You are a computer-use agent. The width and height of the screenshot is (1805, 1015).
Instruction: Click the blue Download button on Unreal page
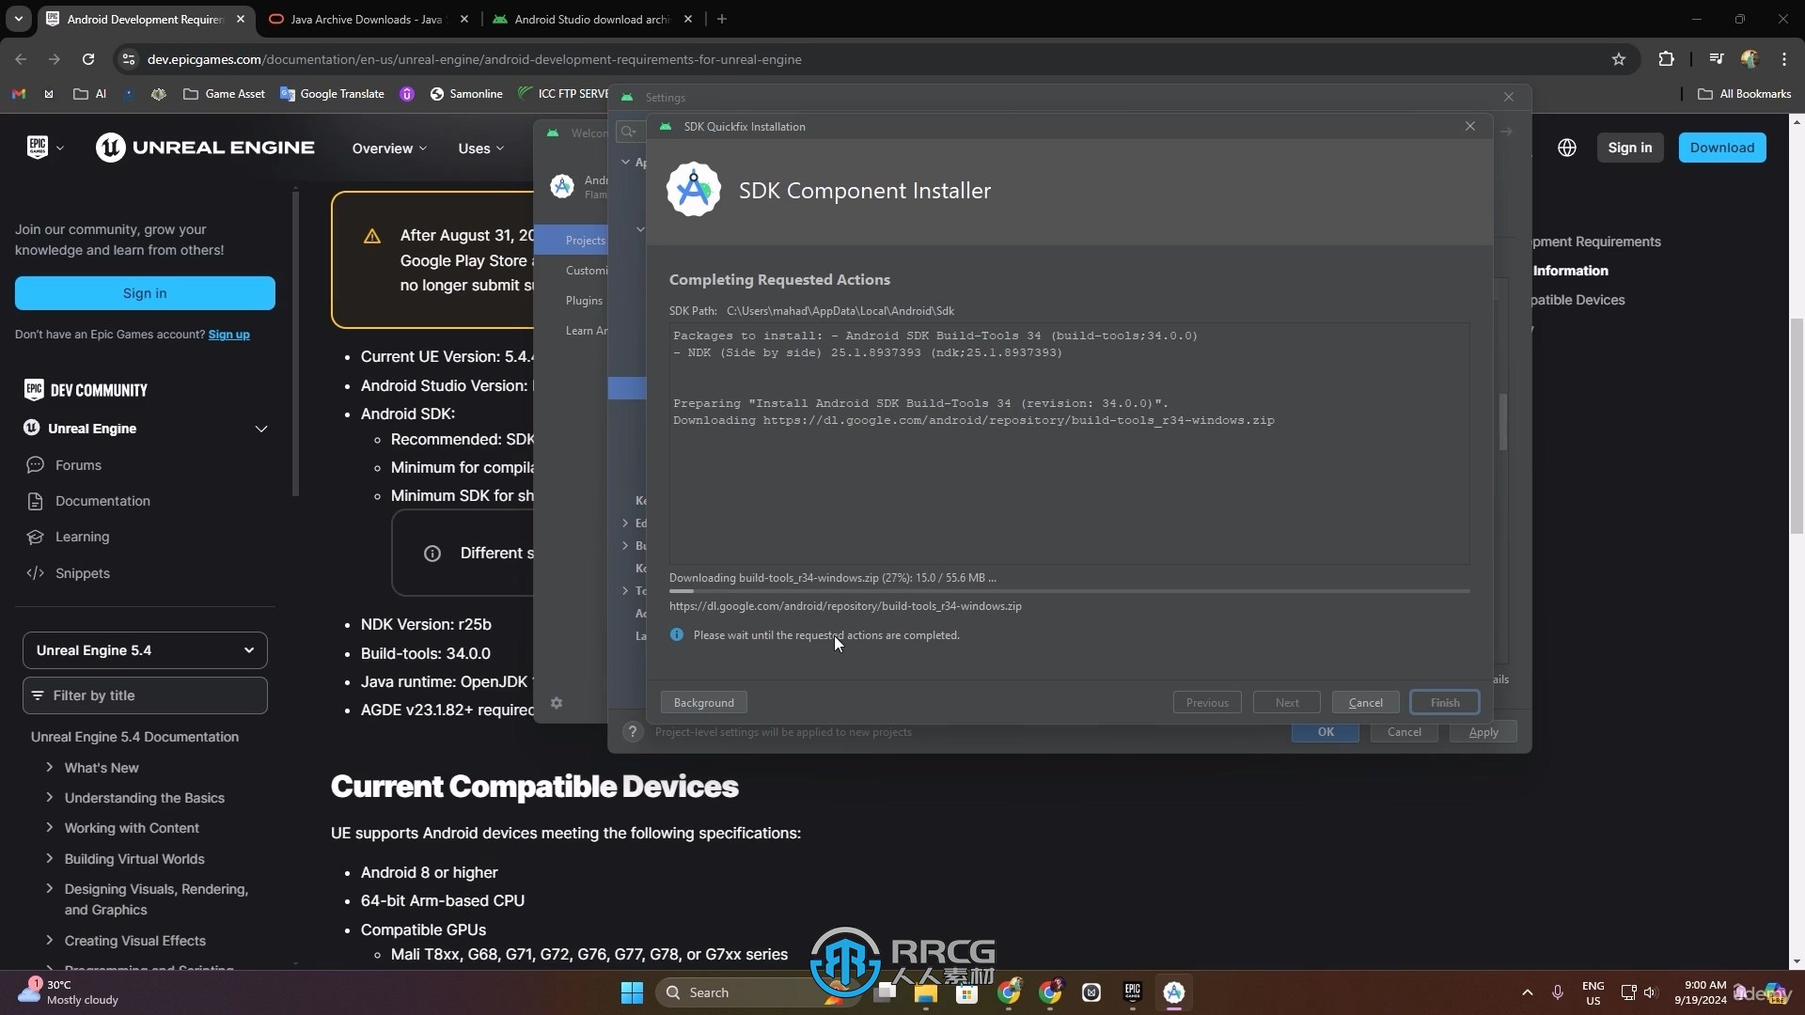1721,148
